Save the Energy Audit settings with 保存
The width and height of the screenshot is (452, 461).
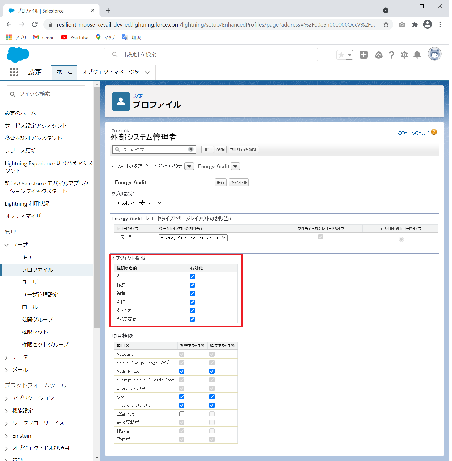tap(221, 182)
